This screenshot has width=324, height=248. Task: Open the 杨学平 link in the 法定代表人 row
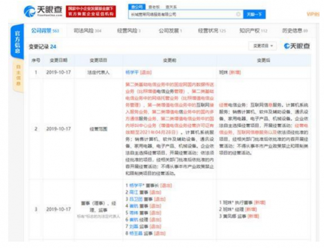coord(132,72)
